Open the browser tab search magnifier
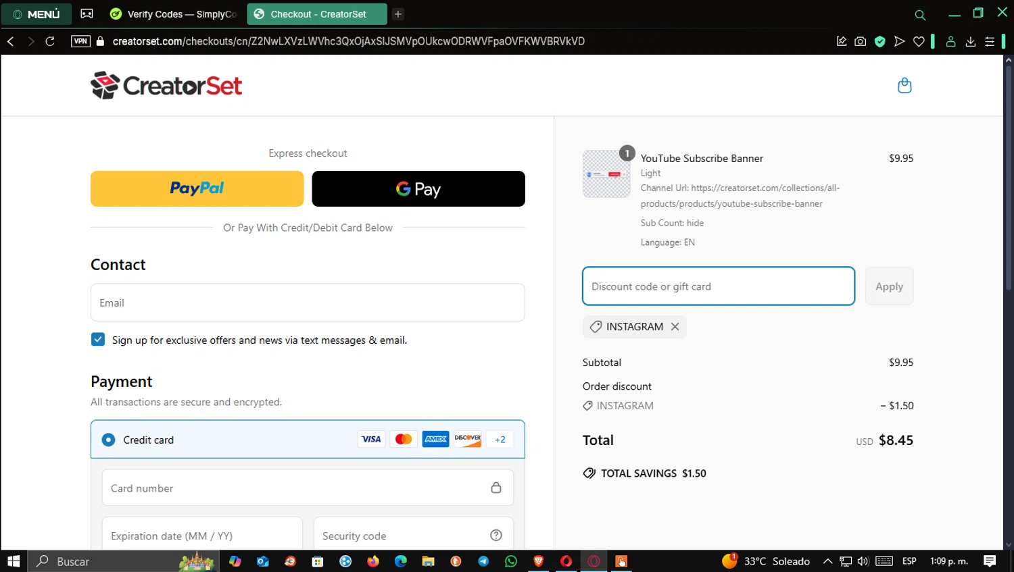 click(920, 15)
